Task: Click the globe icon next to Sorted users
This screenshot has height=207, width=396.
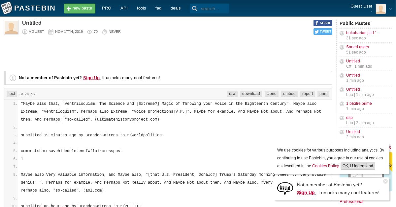Action: (x=342, y=47)
